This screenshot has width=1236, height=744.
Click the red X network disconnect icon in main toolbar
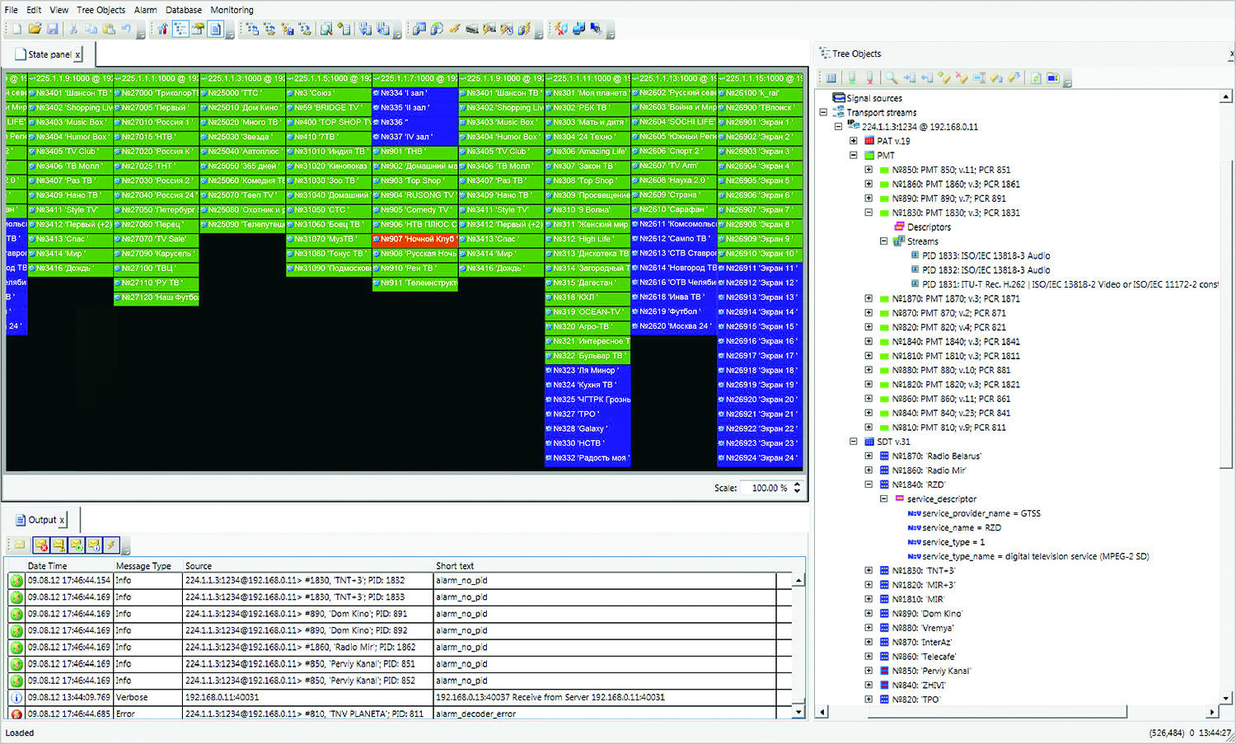560,29
